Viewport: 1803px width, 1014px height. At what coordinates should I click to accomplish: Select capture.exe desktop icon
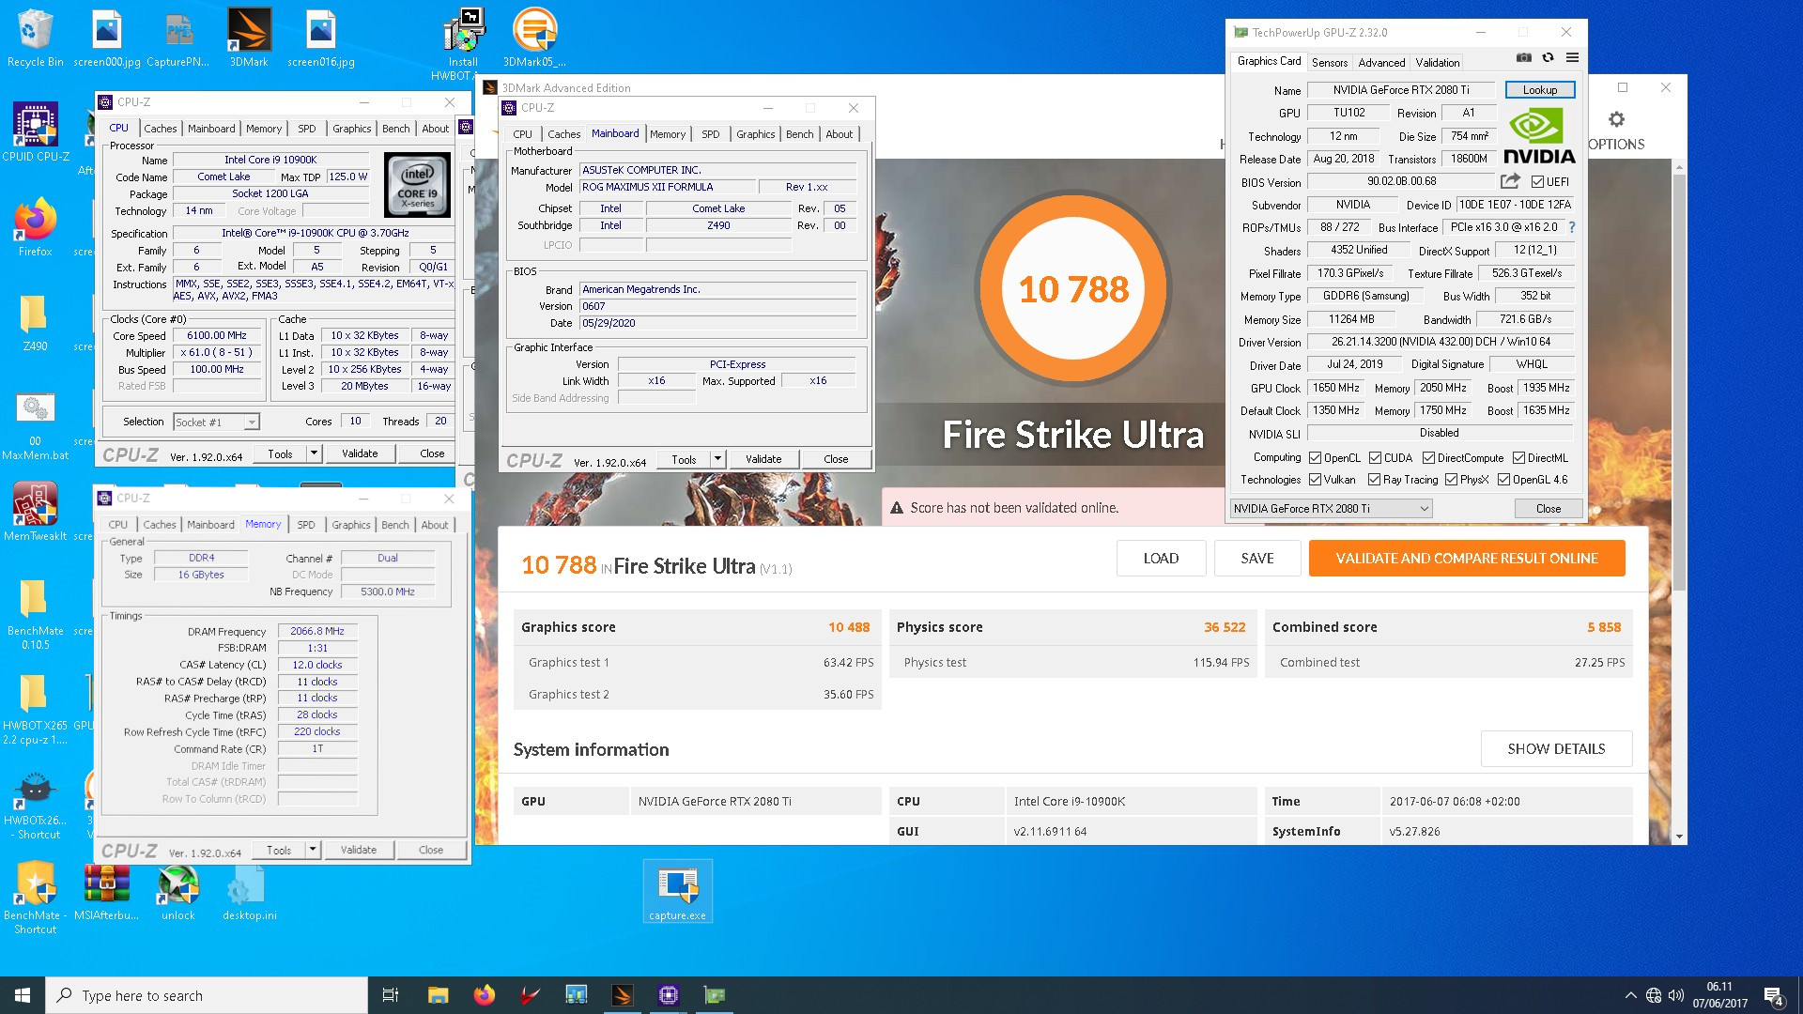[677, 891]
